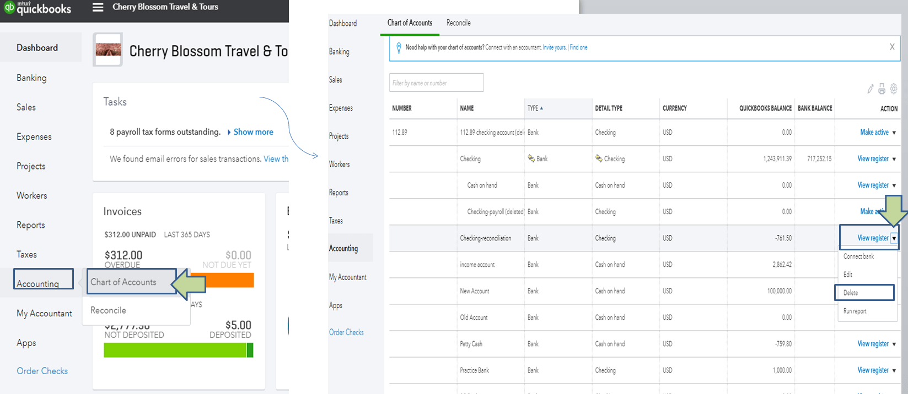Click the bank feed icon in the Checking row's Detail Type cell

599,158
